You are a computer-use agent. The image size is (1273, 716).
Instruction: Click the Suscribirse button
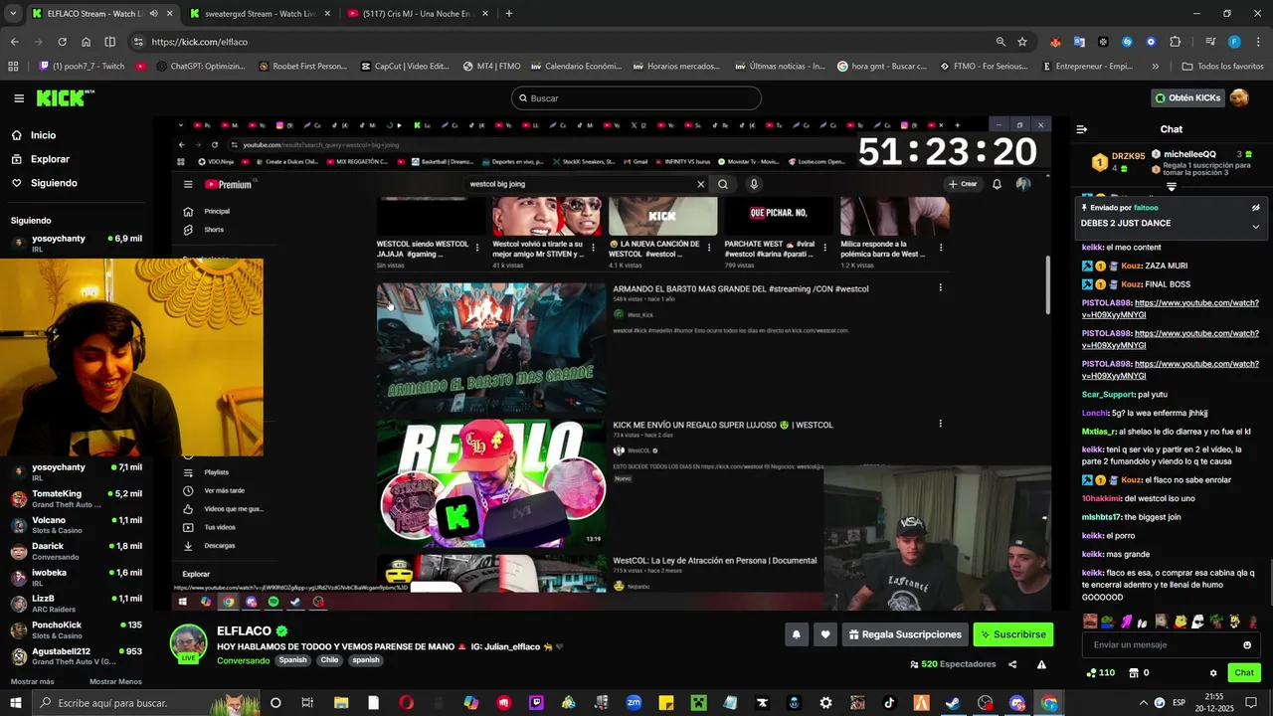click(1012, 634)
